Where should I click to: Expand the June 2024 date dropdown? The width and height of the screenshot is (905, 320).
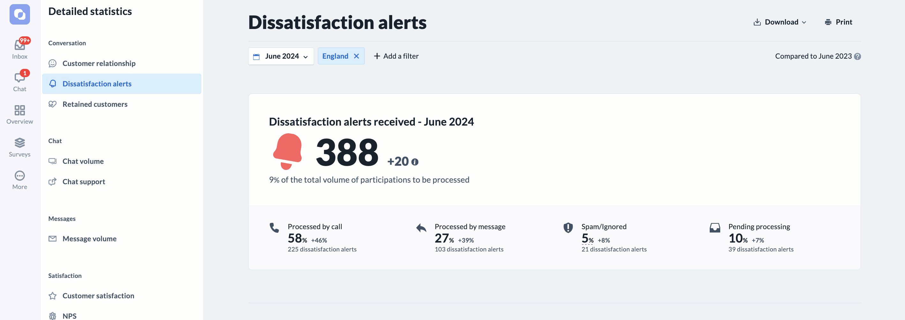point(281,56)
